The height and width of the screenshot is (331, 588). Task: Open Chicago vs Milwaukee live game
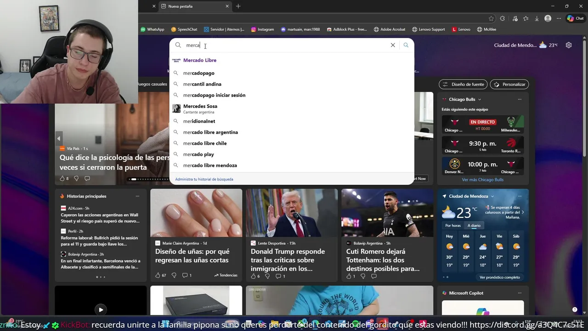point(483,125)
